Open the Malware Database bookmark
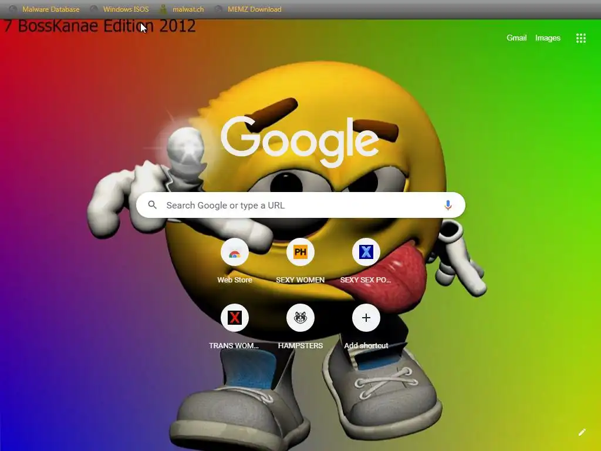 (x=44, y=9)
